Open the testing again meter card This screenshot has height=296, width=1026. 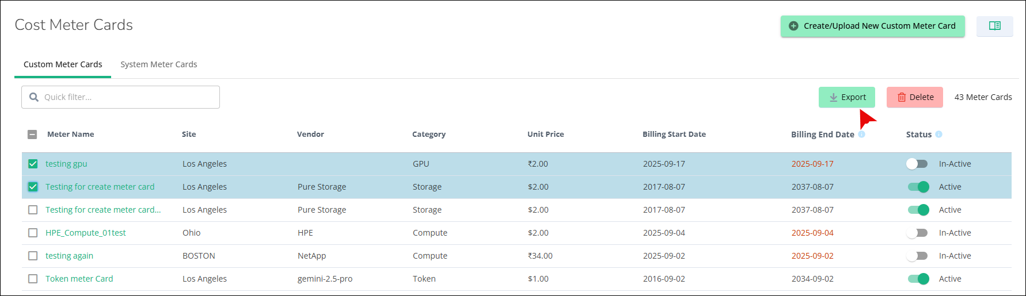point(69,256)
